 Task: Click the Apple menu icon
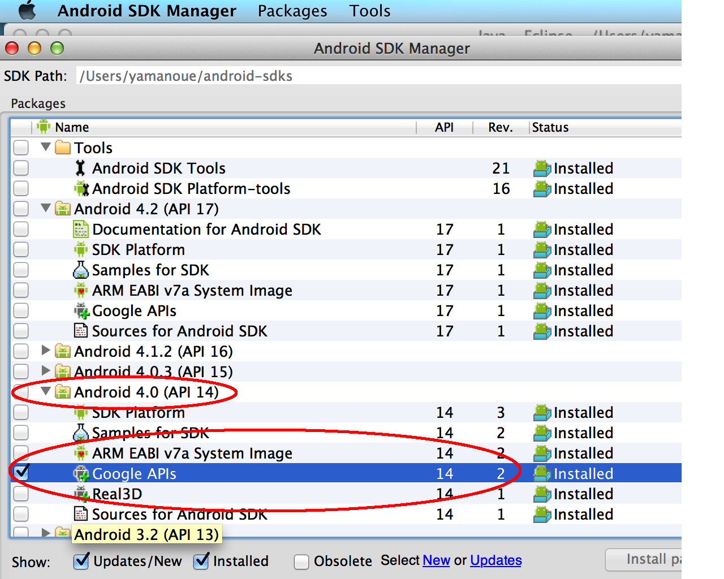[27, 11]
